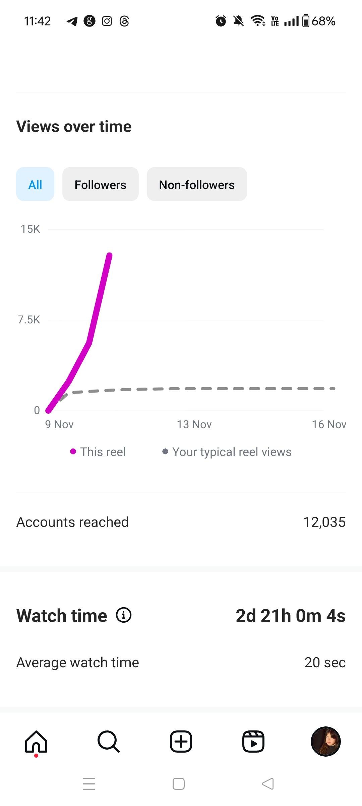
Task: Tap the end of the magenta reel line
Action: coord(109,256)
